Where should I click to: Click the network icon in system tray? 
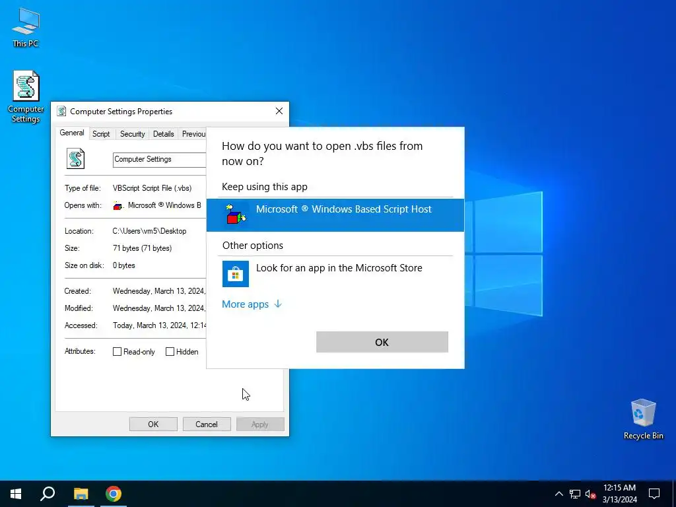click(575, 494)
